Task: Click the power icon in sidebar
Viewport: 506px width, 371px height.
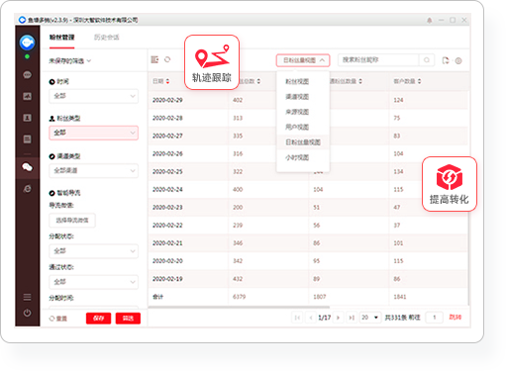Action: click(x=27, y=313)
